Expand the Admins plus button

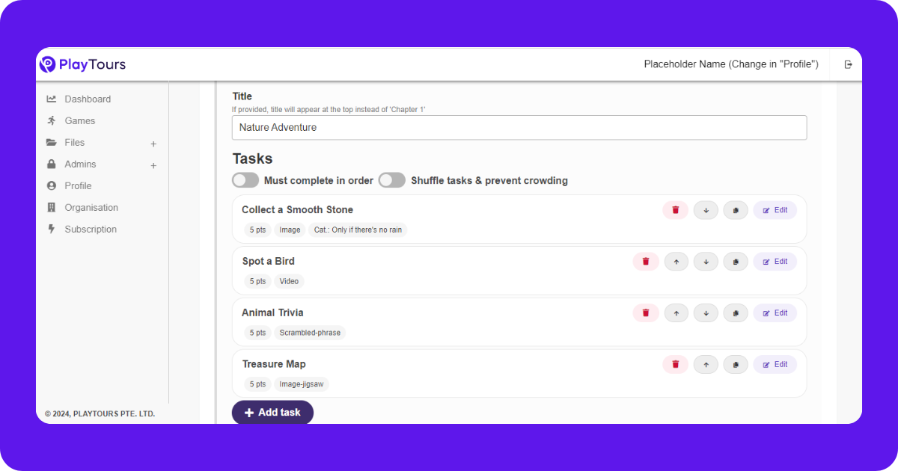153,165
